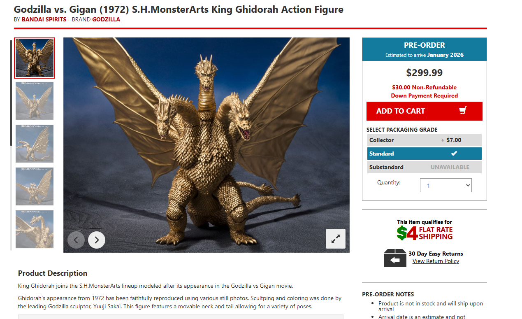The image size is (522, 319).
Task: Open View Return Policy link
Action: pos(436,261)
